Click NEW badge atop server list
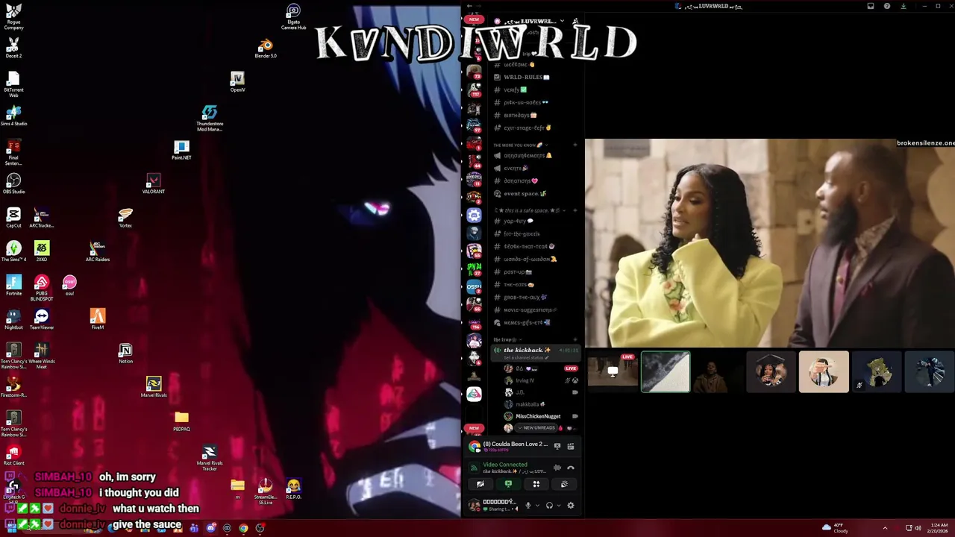Image resolution: width=955 pixels, height=537 pixels. click(x=474, y=19)
